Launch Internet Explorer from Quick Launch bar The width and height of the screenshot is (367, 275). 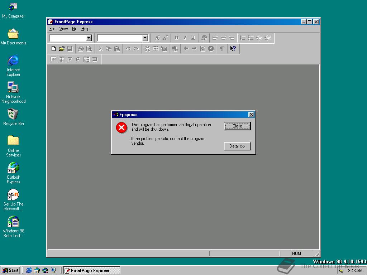[29, 270]
